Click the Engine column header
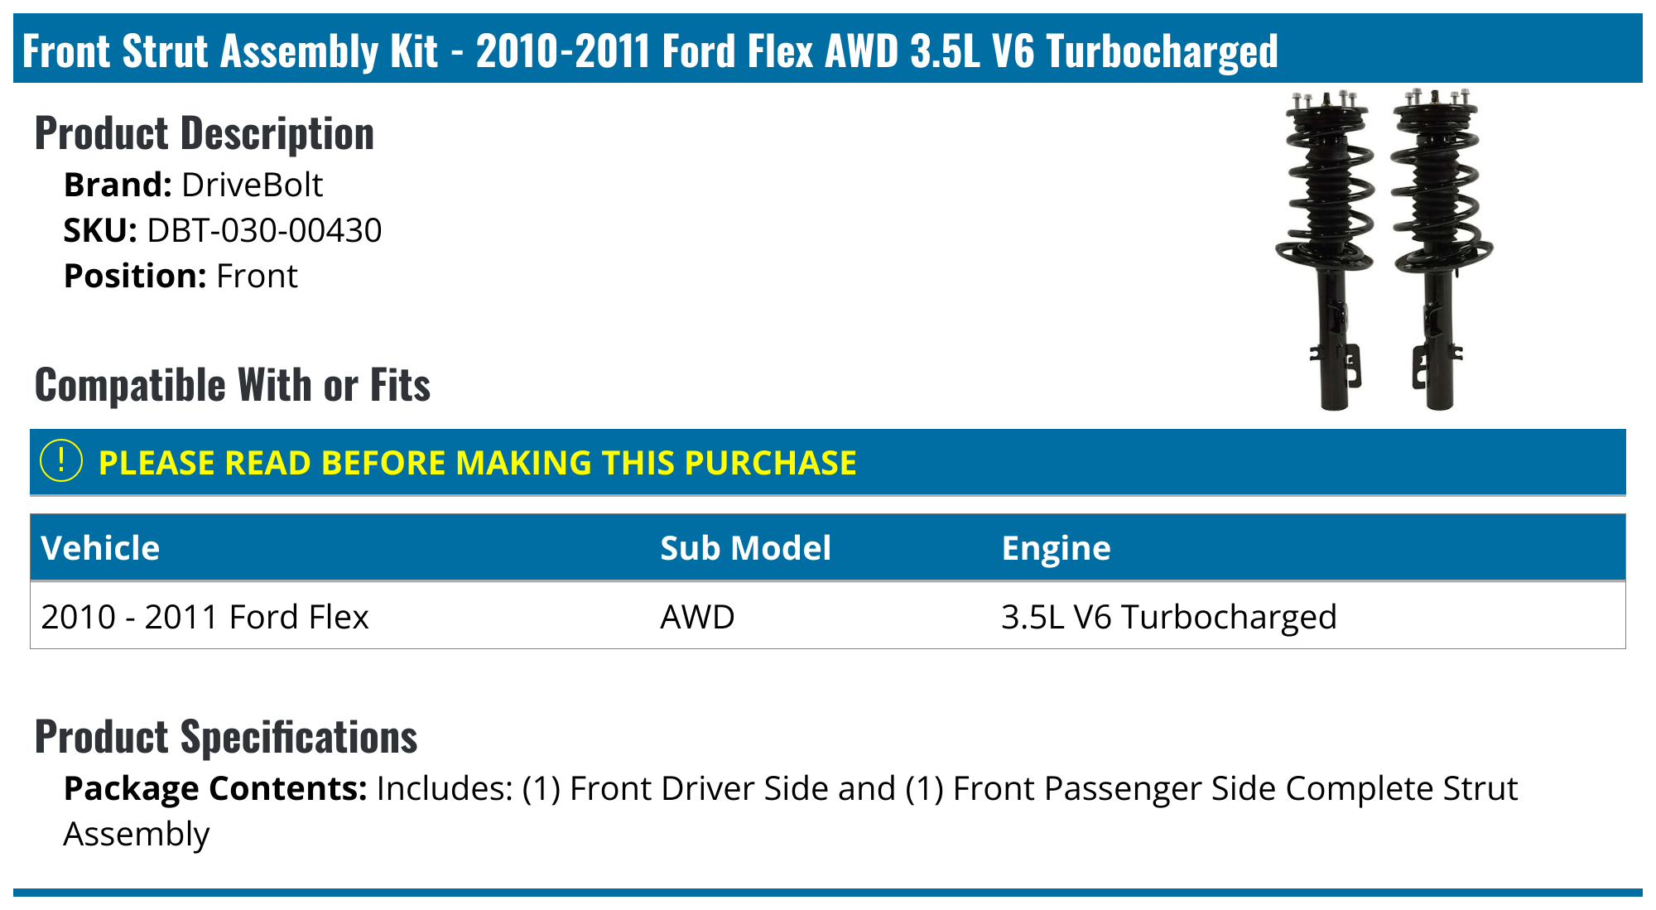 pos(1056,547)
